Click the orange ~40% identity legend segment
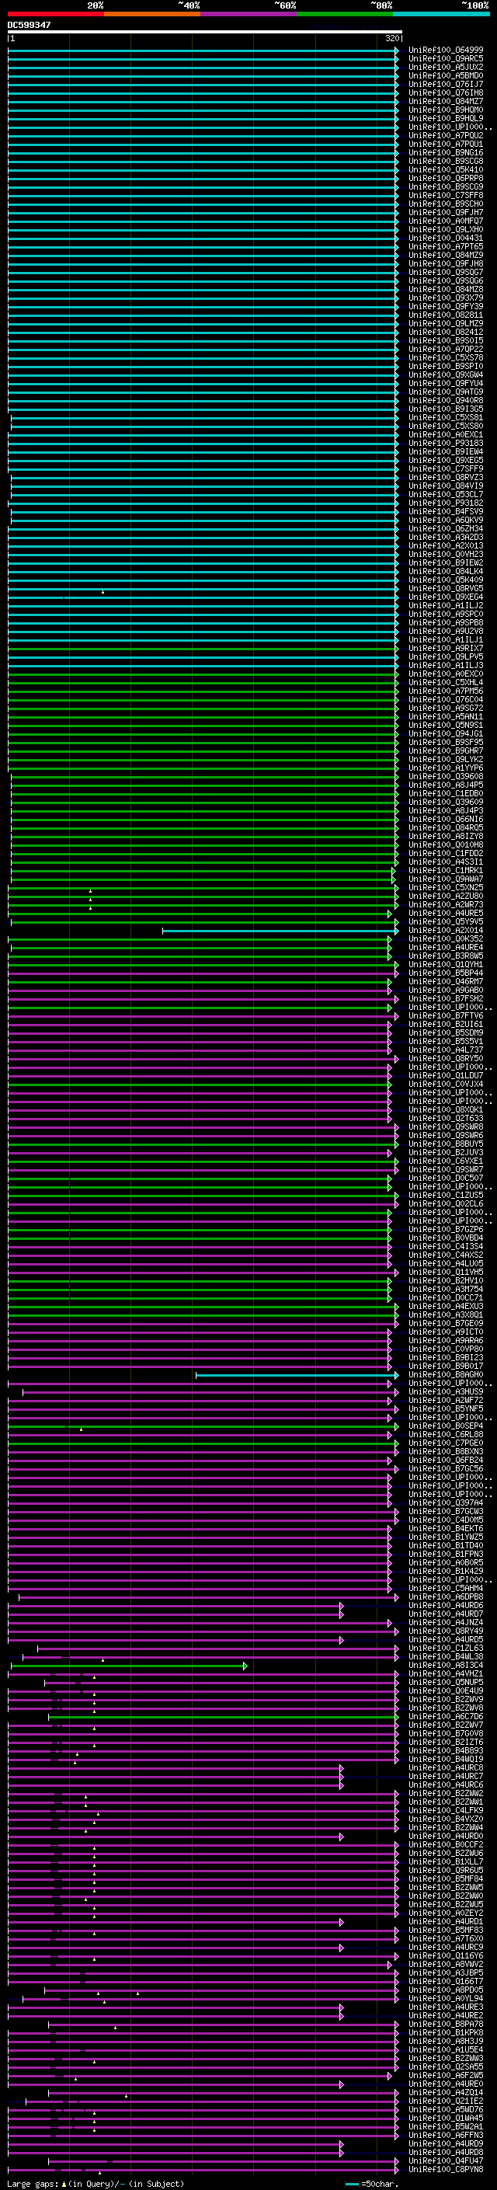 (152, 14)
